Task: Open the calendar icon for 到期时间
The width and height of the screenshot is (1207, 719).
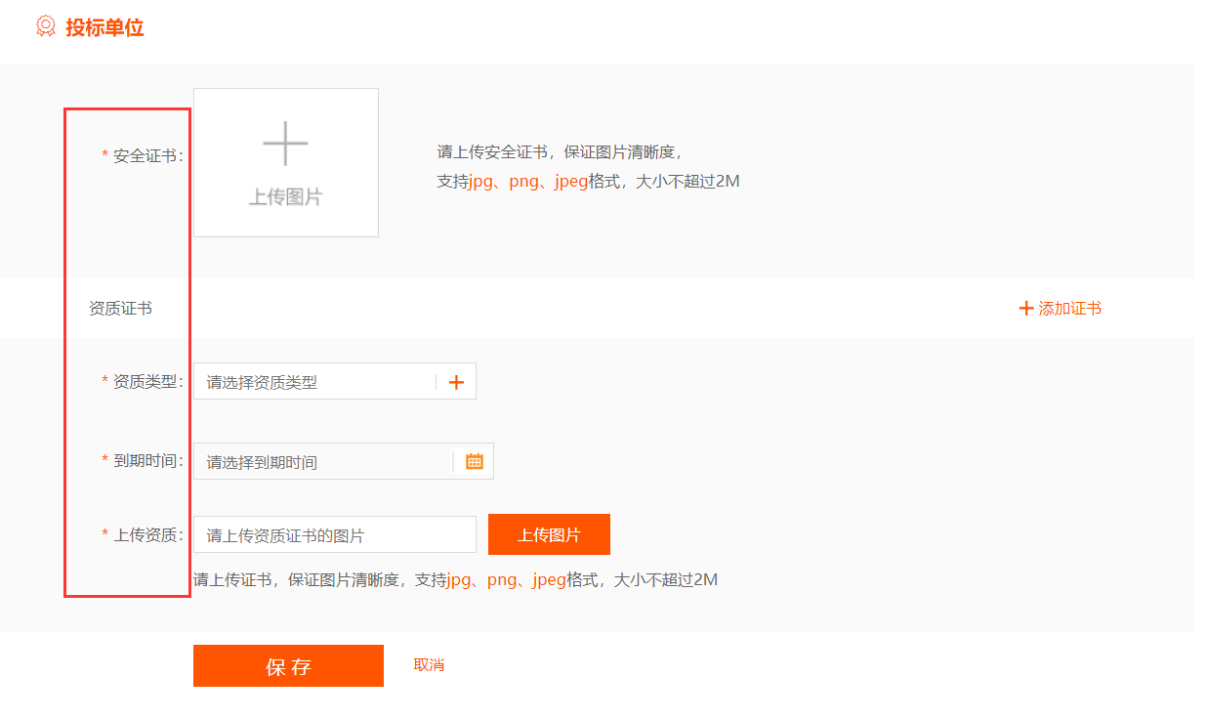Action: [x=475, y=461]
